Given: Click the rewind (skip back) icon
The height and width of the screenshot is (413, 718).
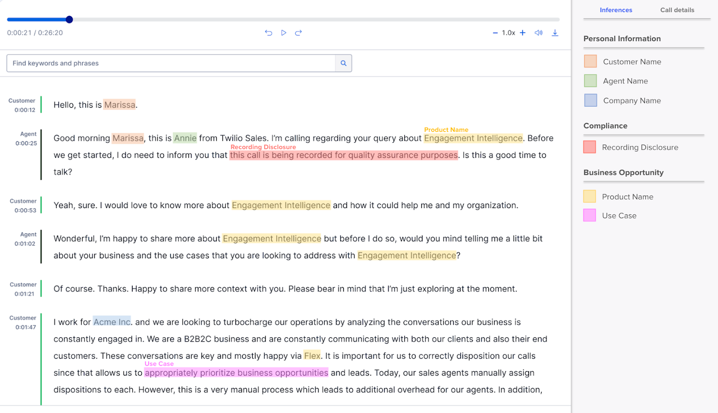Looking at the screenshot, I should point(268,33).
